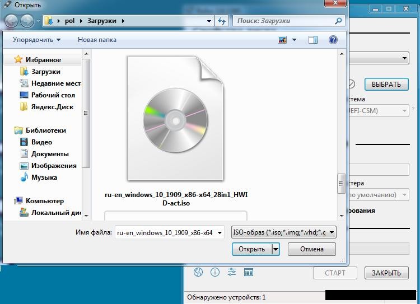Open Недавние места in navigation pane
Image resolution: width=420 pixels, height=304 pixels.
pyautogui.click(x=50, y=83)
